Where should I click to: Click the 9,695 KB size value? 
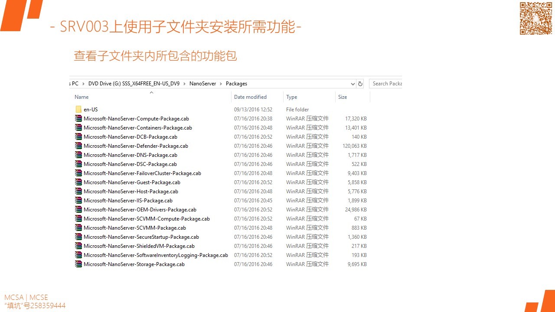(357, 264)
